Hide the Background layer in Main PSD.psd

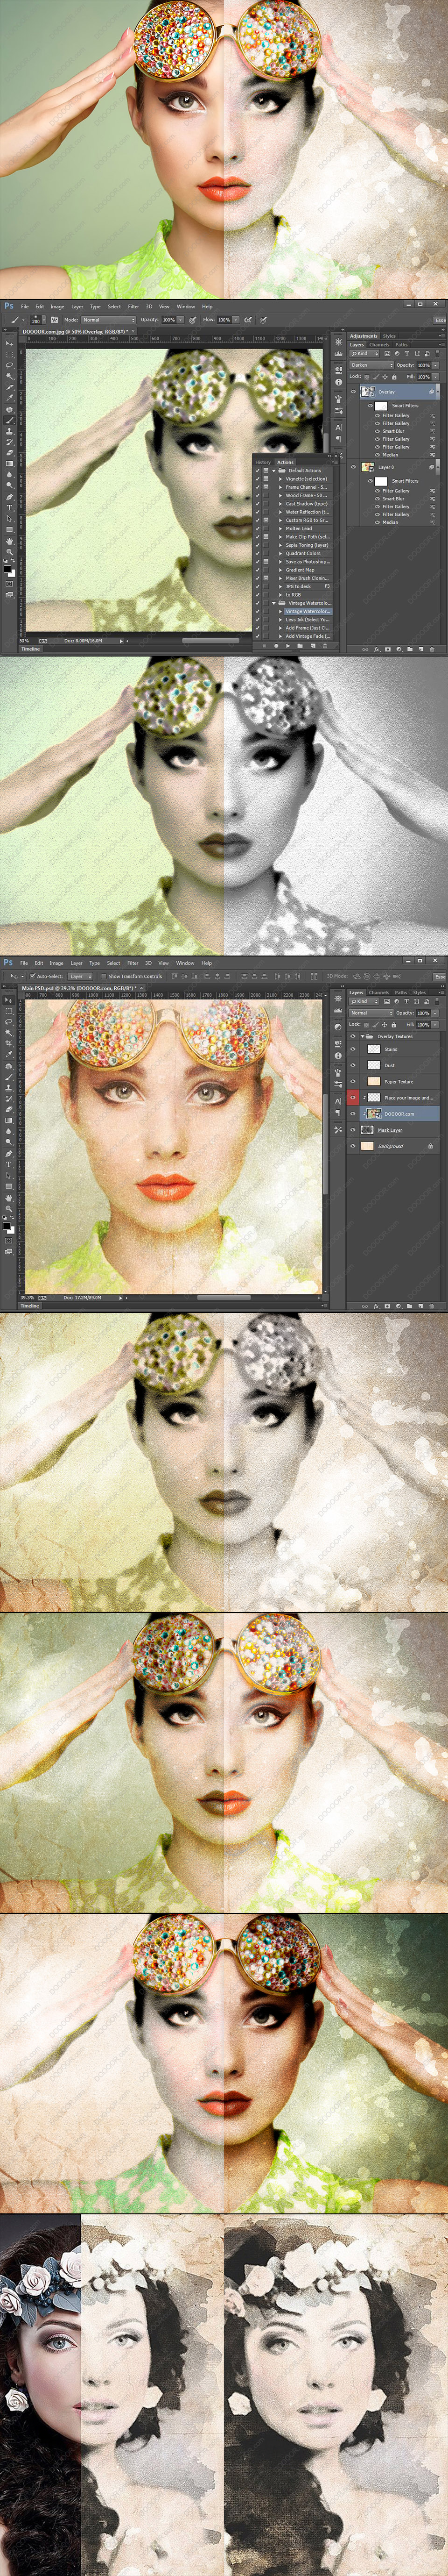(x=353, y=1147)
